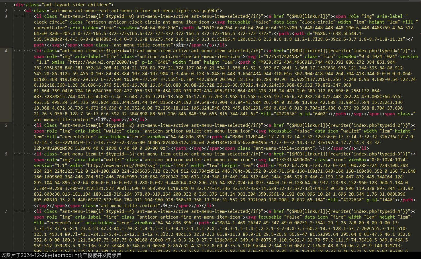The image size is (421, 259).
Task: Place cursor on the 推荐 menu title text
Action: 101,120
